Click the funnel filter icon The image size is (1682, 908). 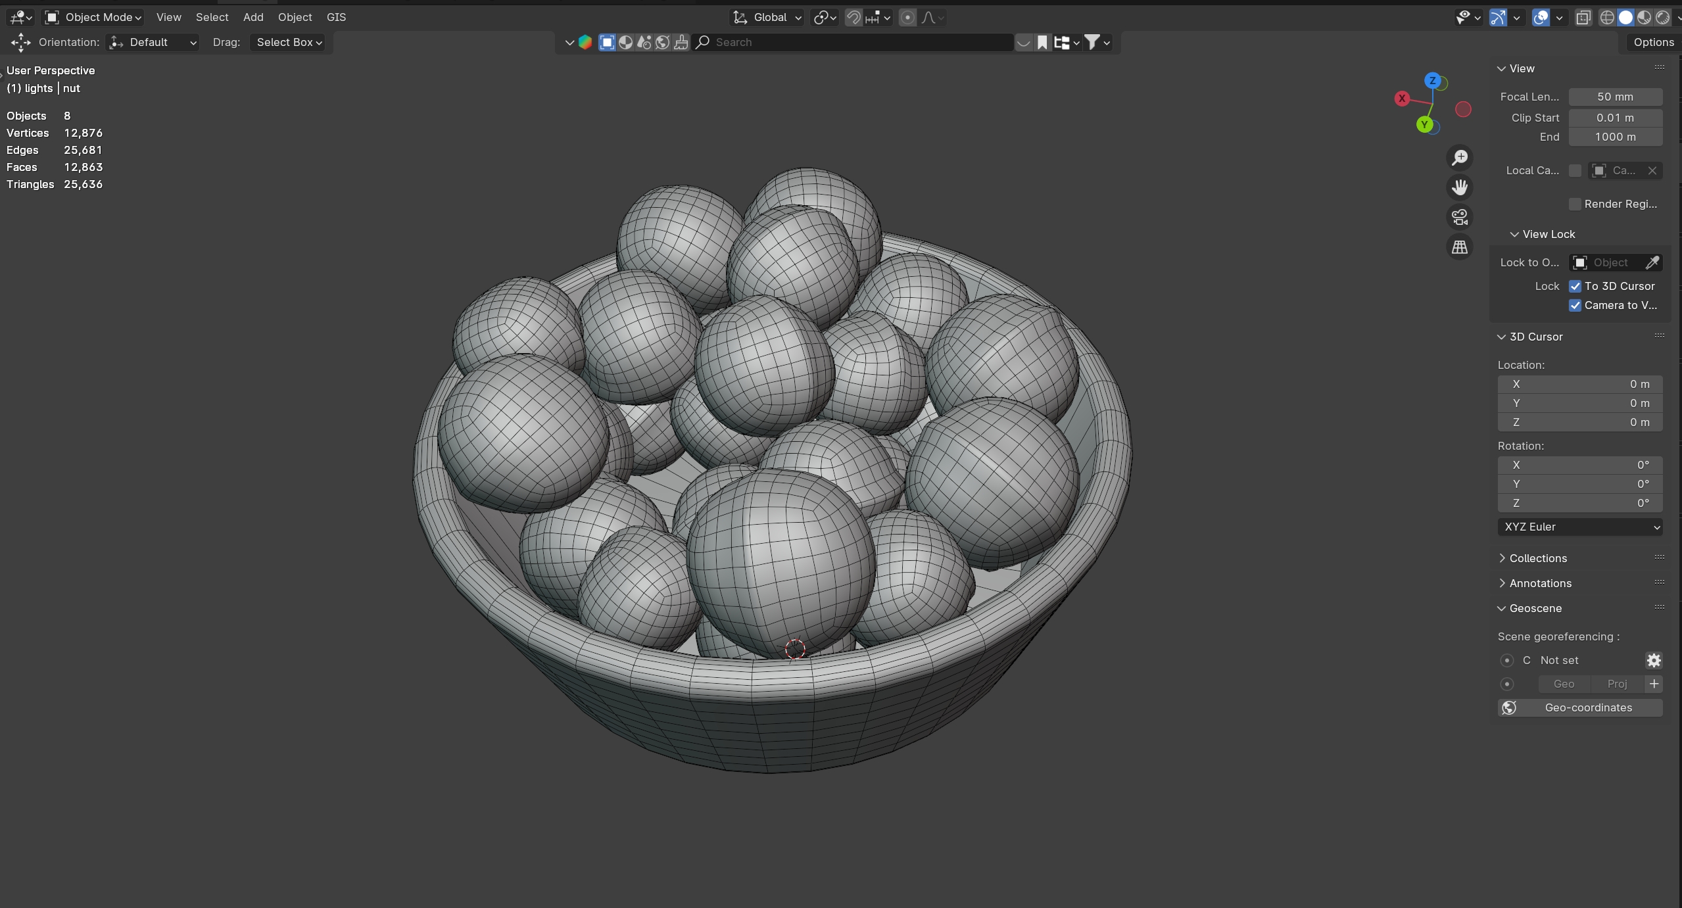click(1092, 43)
